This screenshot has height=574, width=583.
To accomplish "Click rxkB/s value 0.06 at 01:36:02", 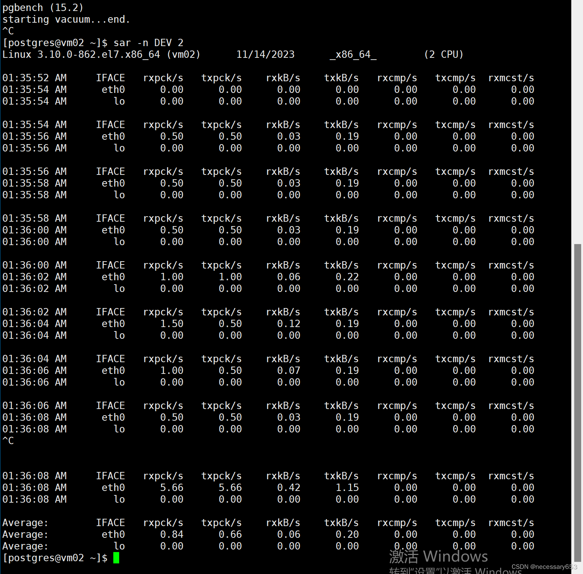I will click(x=289, y=277).
